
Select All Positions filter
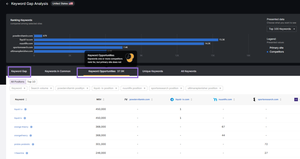(x=18, y=82)
